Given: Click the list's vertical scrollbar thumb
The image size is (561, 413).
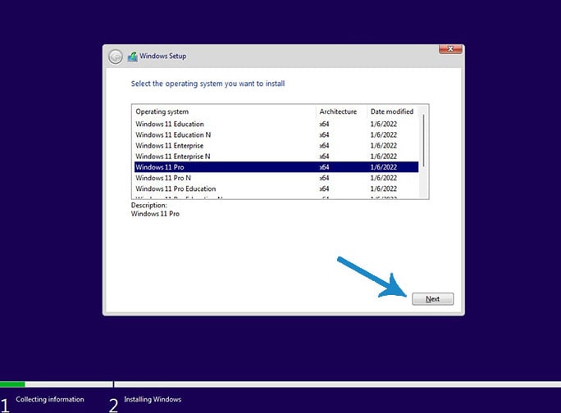Looking at the screenshot, I should point(423,139).
